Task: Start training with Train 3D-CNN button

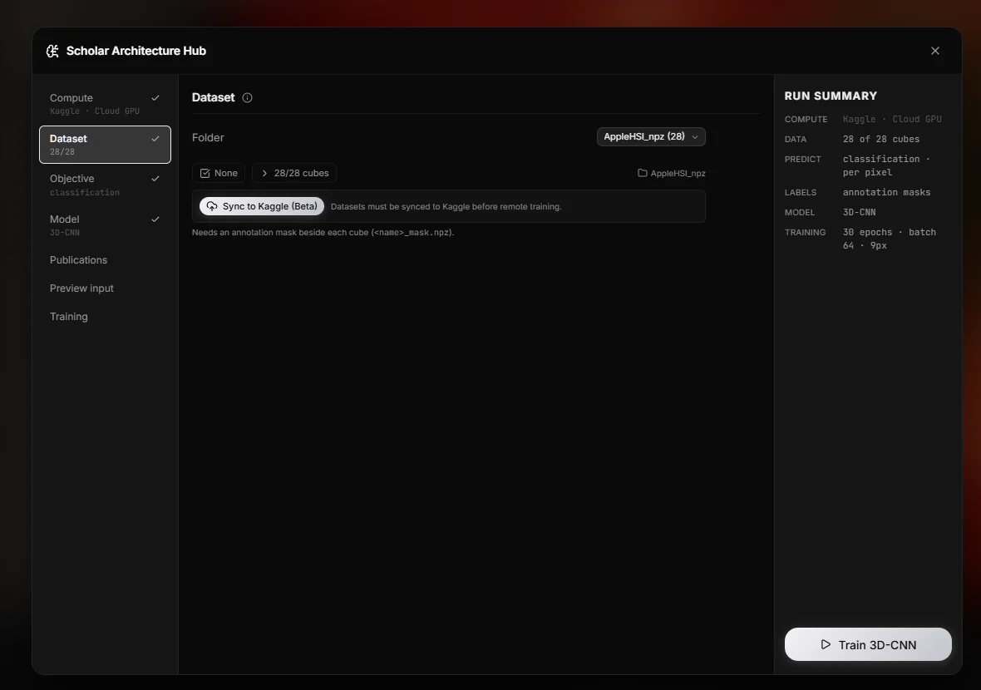Action: click(868, 644)
